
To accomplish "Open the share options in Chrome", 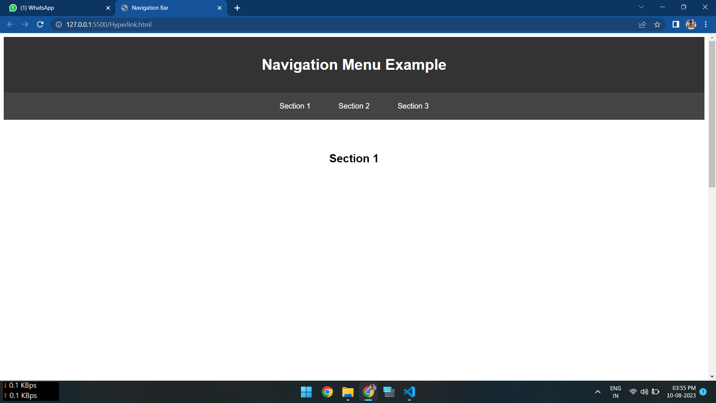I will click(643, 24).
